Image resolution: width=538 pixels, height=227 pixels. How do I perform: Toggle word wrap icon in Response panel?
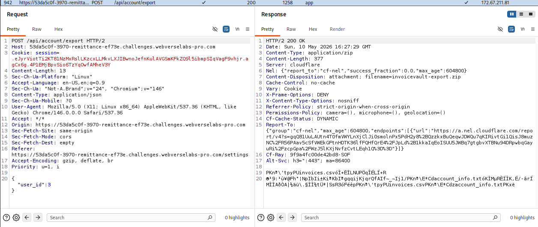(x=511, y=29)
